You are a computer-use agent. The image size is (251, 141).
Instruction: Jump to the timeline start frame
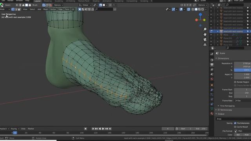pos(93,129)
